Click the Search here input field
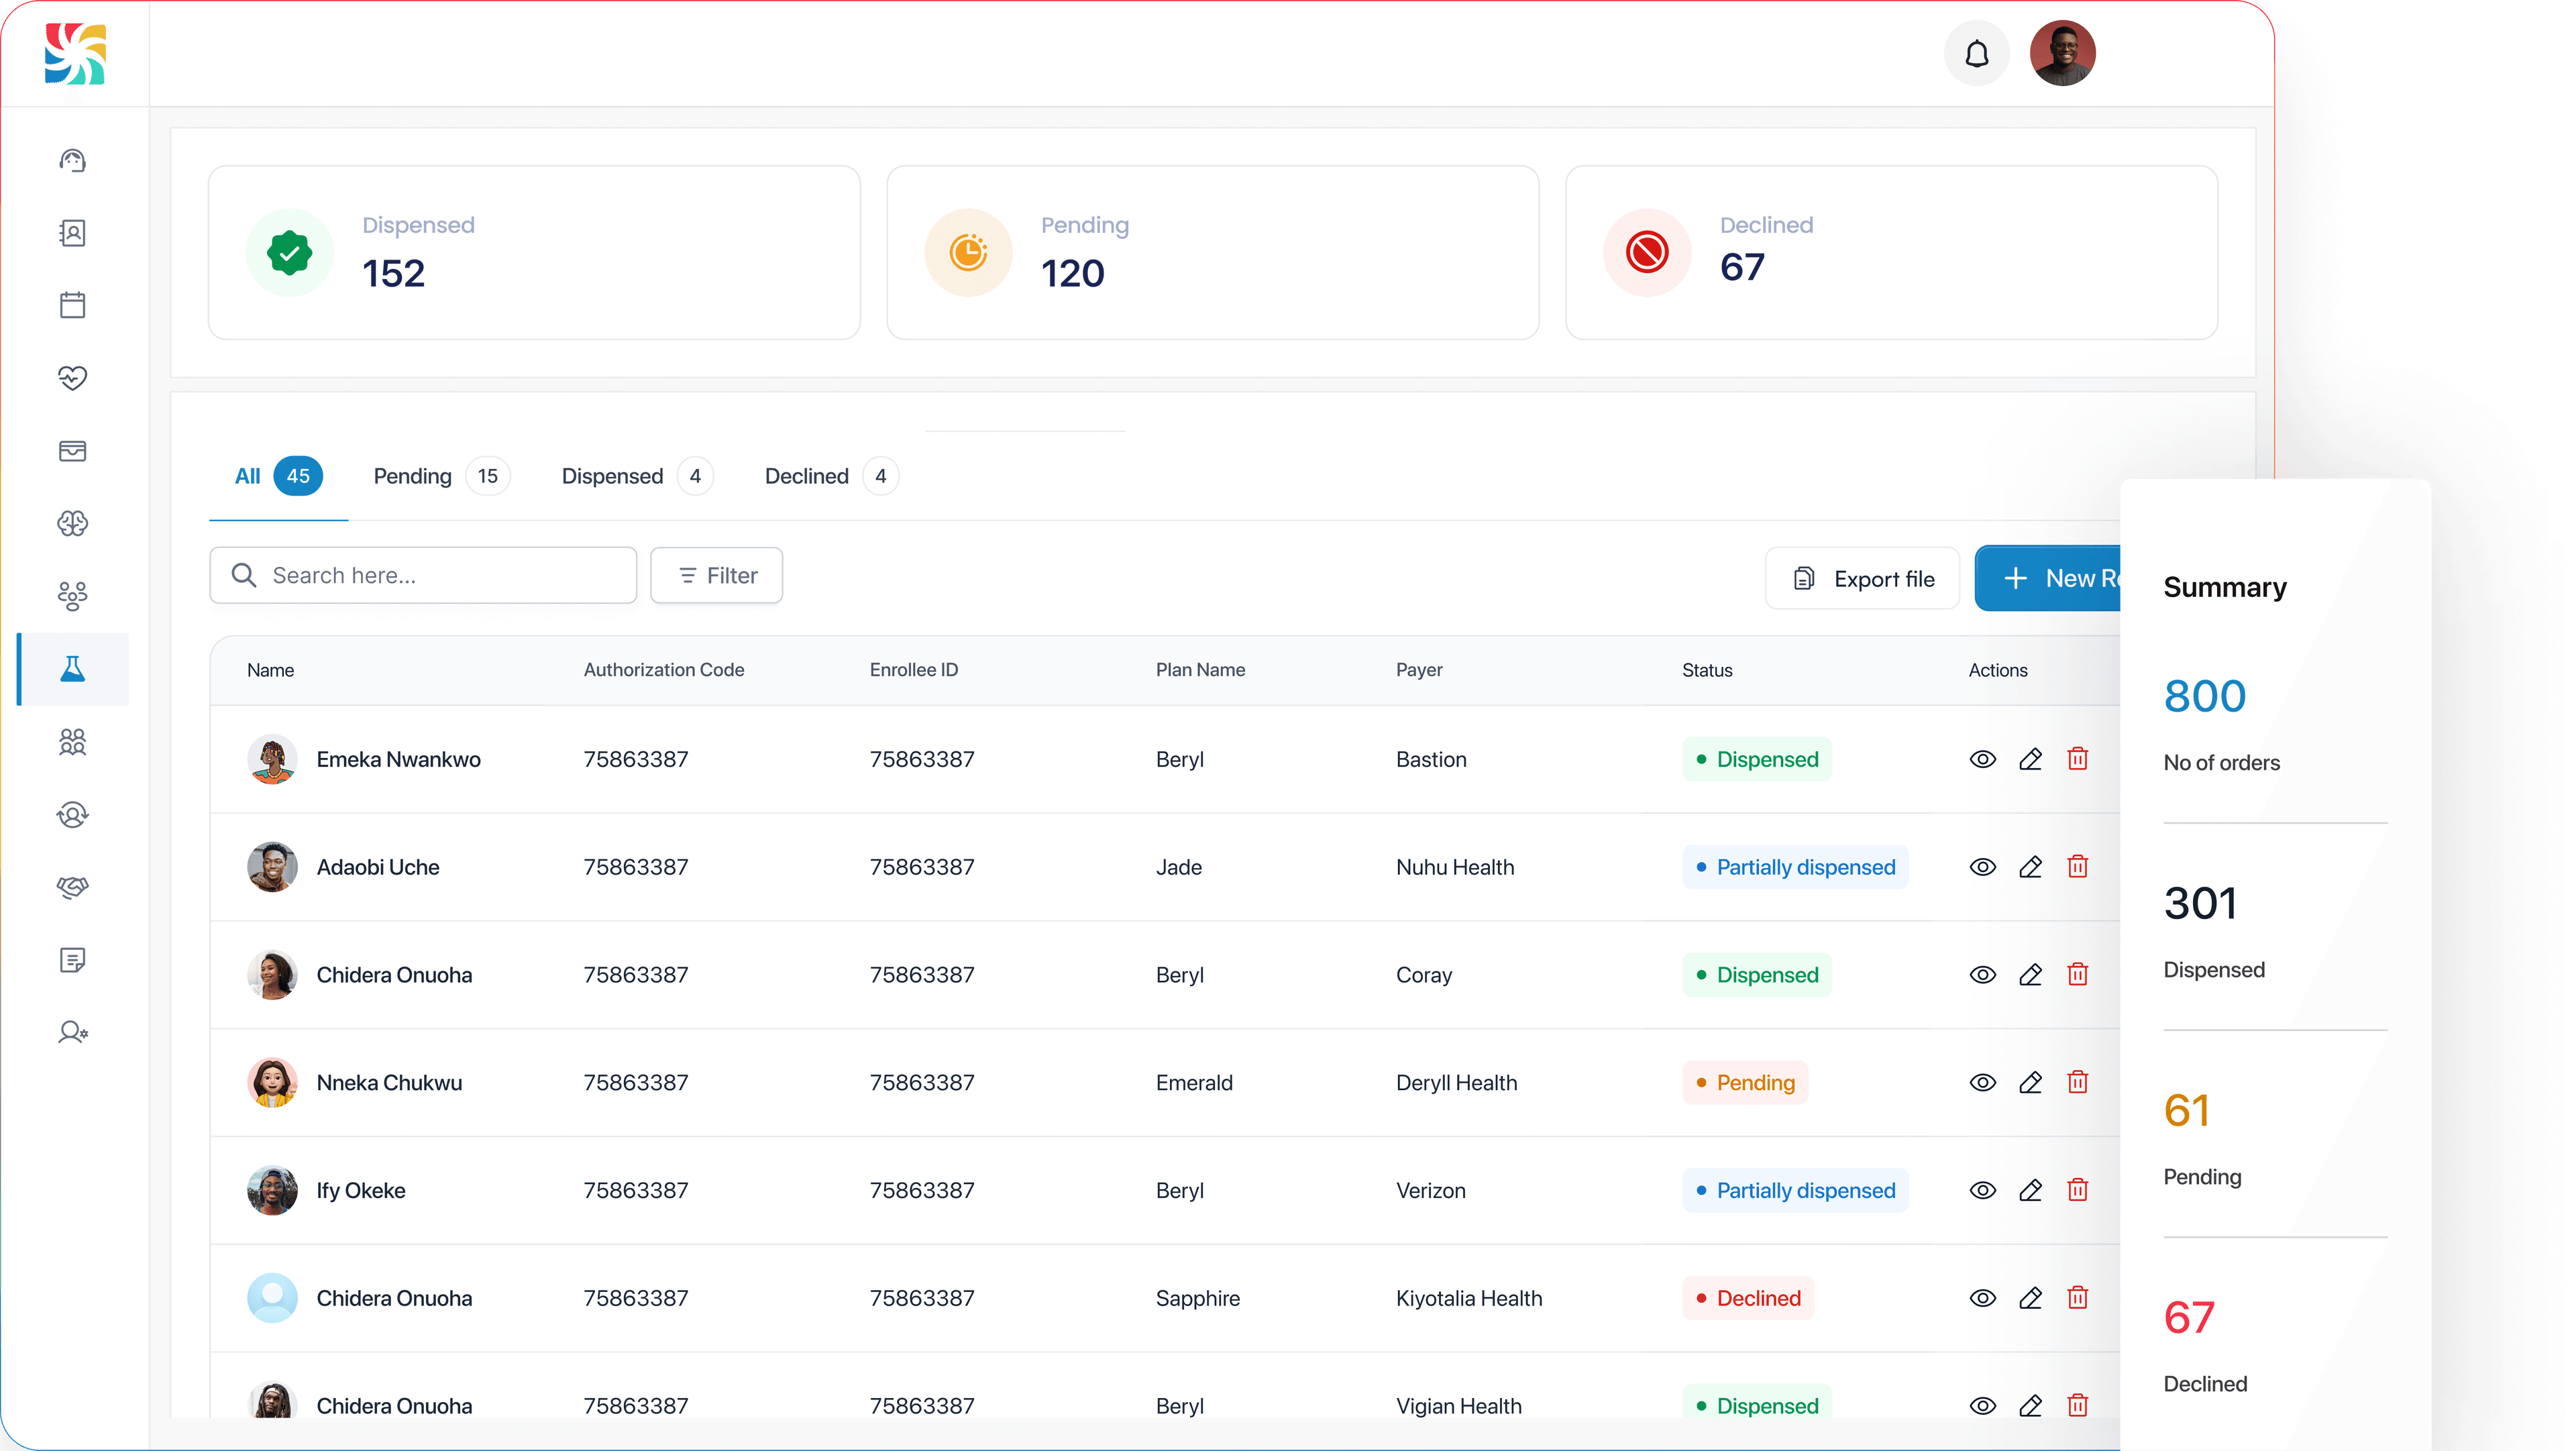 (x=423, y=575)
